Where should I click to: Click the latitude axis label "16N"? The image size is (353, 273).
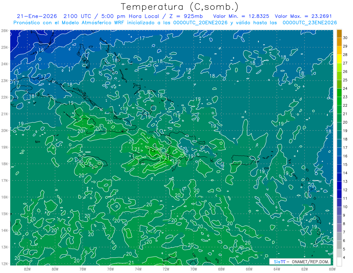[4, 197]
